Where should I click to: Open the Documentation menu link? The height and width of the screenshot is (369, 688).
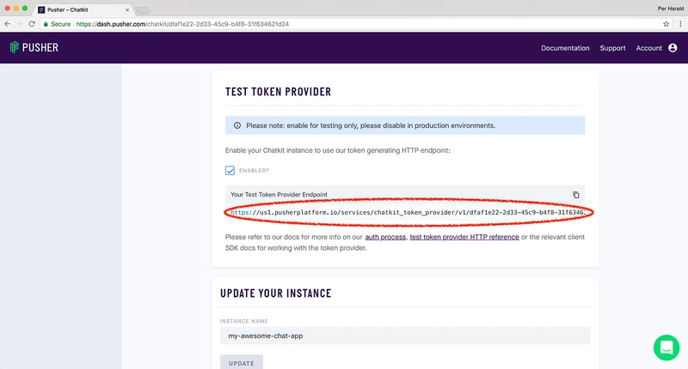click(565, 48)
